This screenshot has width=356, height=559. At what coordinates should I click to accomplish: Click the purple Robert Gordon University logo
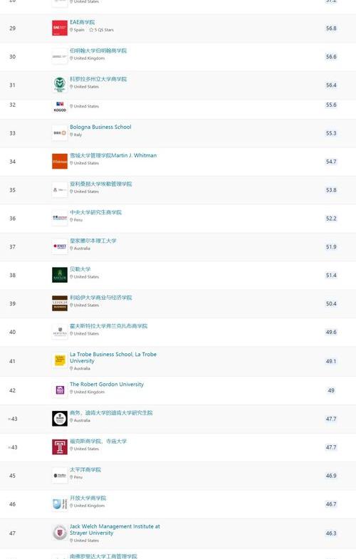60,390
